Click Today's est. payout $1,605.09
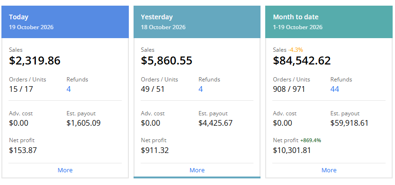Screen dimensions: 395x185 pos(84,123)
